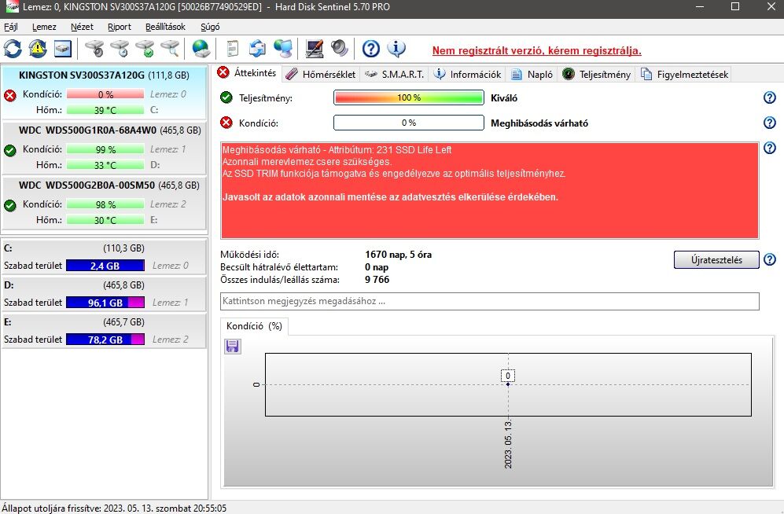784x514 pixels.
Task: Switch to the Információk tab
Action: coord(467,75)
